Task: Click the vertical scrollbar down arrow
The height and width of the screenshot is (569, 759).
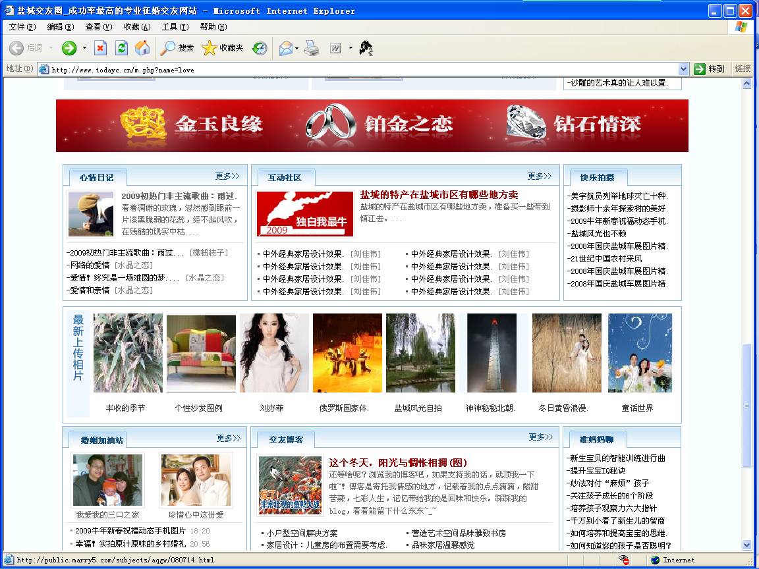Action: tap(746, 545)
